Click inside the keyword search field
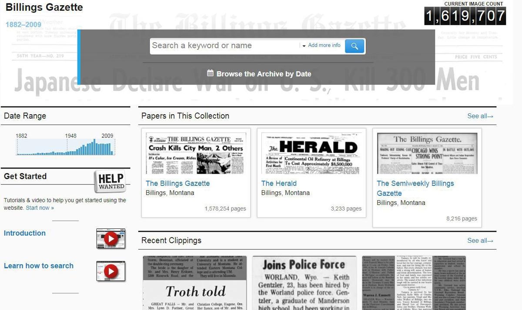The height and width of the screenshot is (310, 522). click(222, 45)
